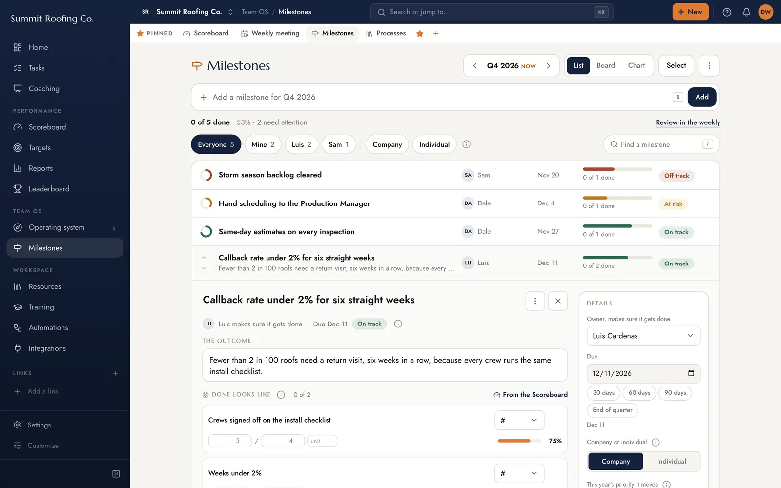Expand Operating system sidebar item
Screen dimensions: 781x488
click(114, 228)
